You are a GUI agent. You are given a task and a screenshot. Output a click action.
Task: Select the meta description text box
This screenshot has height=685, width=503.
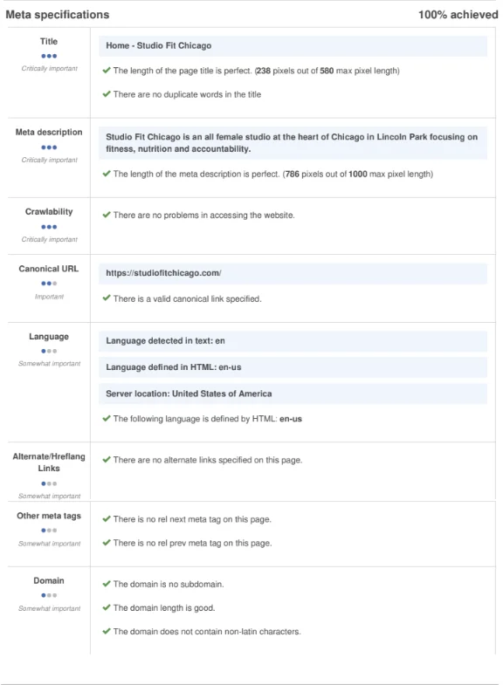pos(293,143)
